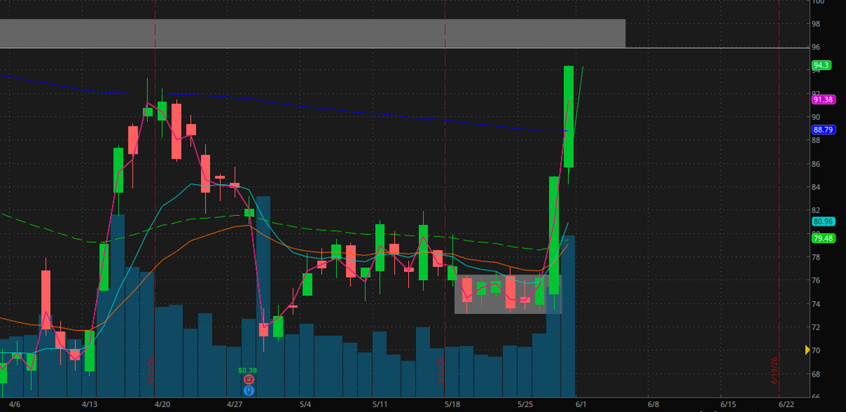Viewport: 846px width, 412px height.
Task: Click the 5/15/26 expiration date marker
Action: pyautogui.click(x=440, y=370)
